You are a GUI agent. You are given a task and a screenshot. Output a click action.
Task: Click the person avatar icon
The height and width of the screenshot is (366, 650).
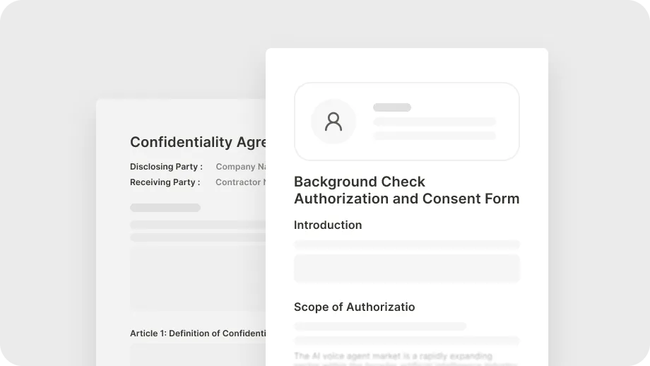pyautogui.click(x=333, y=122)
